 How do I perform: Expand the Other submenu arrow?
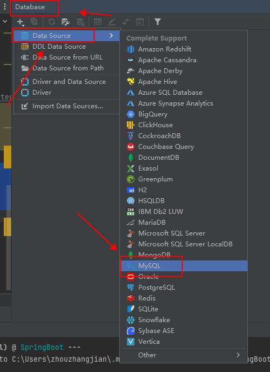click(x=238, y=355)
